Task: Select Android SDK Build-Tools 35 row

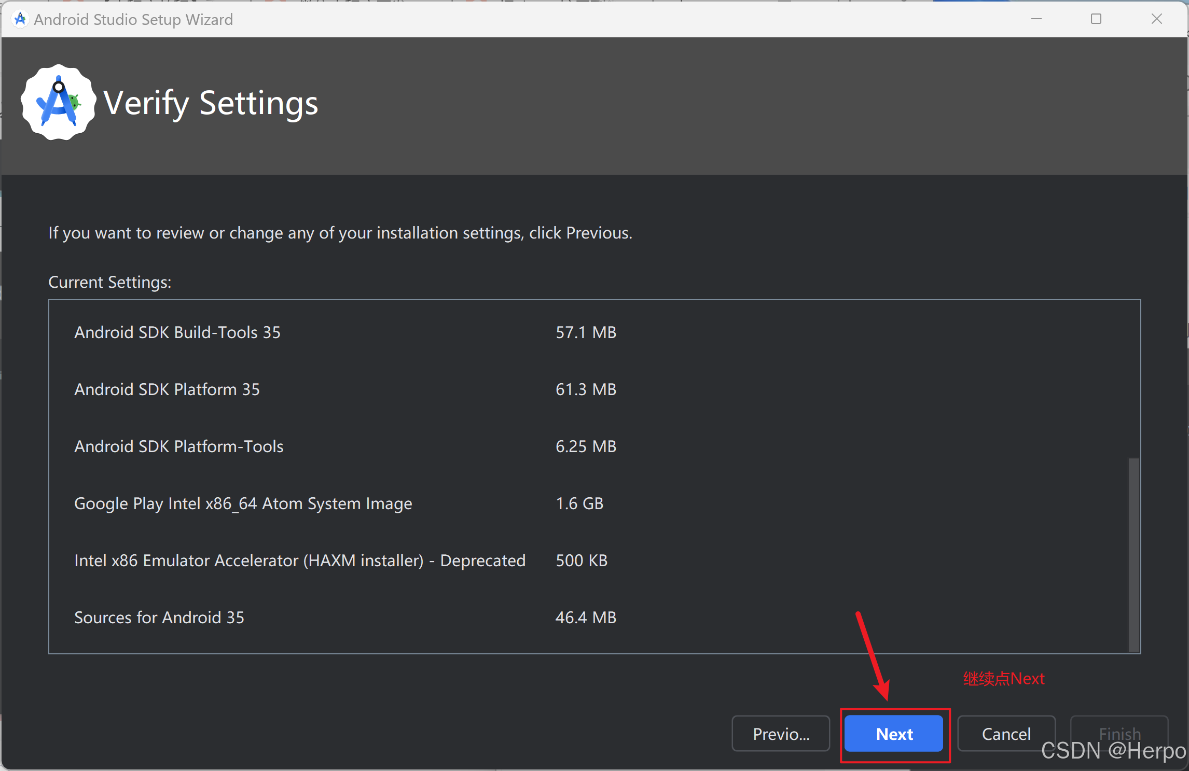Action: pos(177,332)
